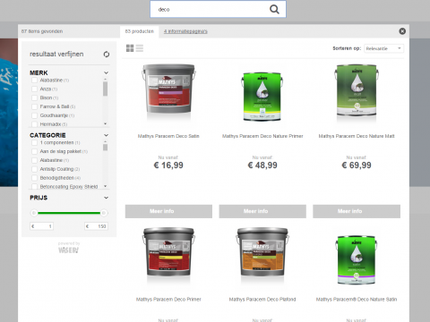Open Paracem Deco Nature Primer can image
Image resolution: width=430 pixels, height=322 pixels.
(x=262, y=97)
